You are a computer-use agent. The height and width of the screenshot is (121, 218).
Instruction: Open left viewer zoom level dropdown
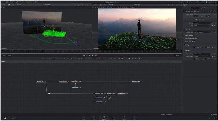(x=5, y=5)
